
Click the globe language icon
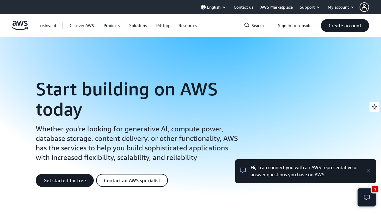(203, 7)
